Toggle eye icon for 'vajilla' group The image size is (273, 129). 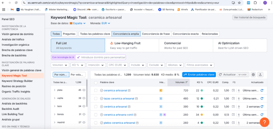84,98
